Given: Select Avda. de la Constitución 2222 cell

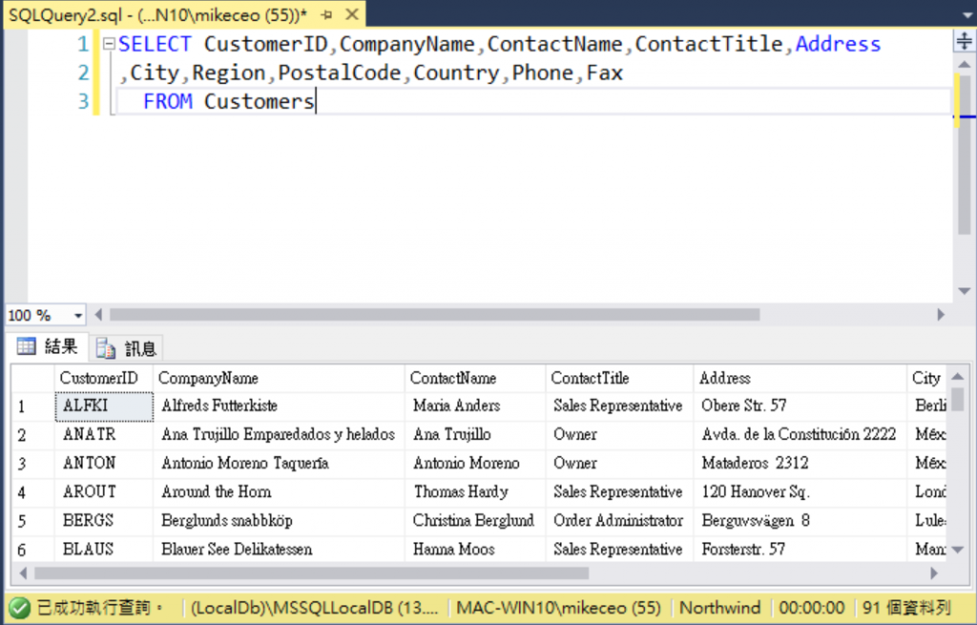Looking at the screenshot, I should [800, 435].
